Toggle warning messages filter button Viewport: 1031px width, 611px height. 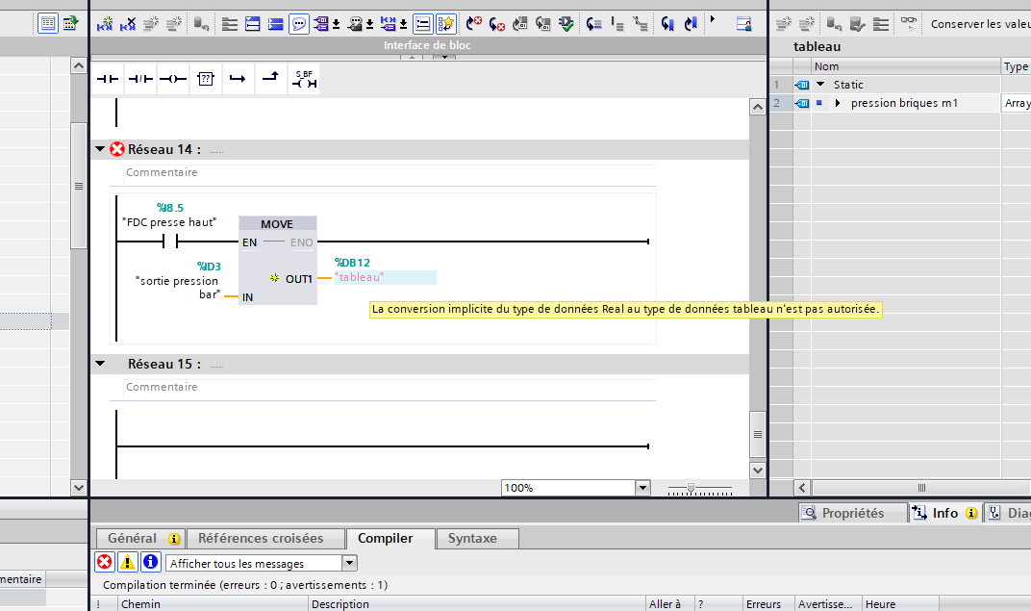coord(127,563)
